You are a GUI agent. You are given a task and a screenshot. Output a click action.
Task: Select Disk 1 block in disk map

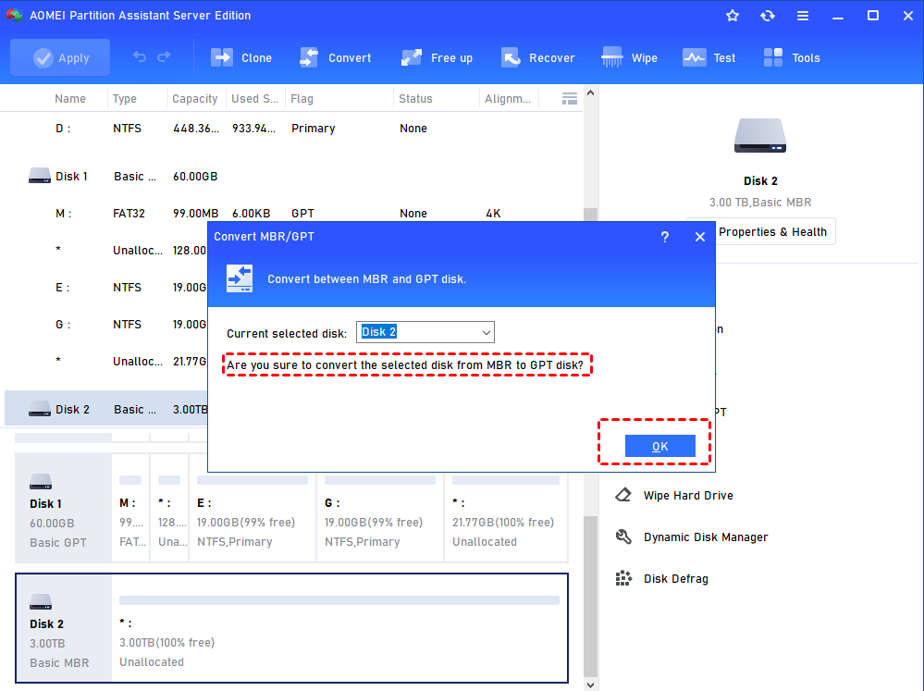pos(63,508)
